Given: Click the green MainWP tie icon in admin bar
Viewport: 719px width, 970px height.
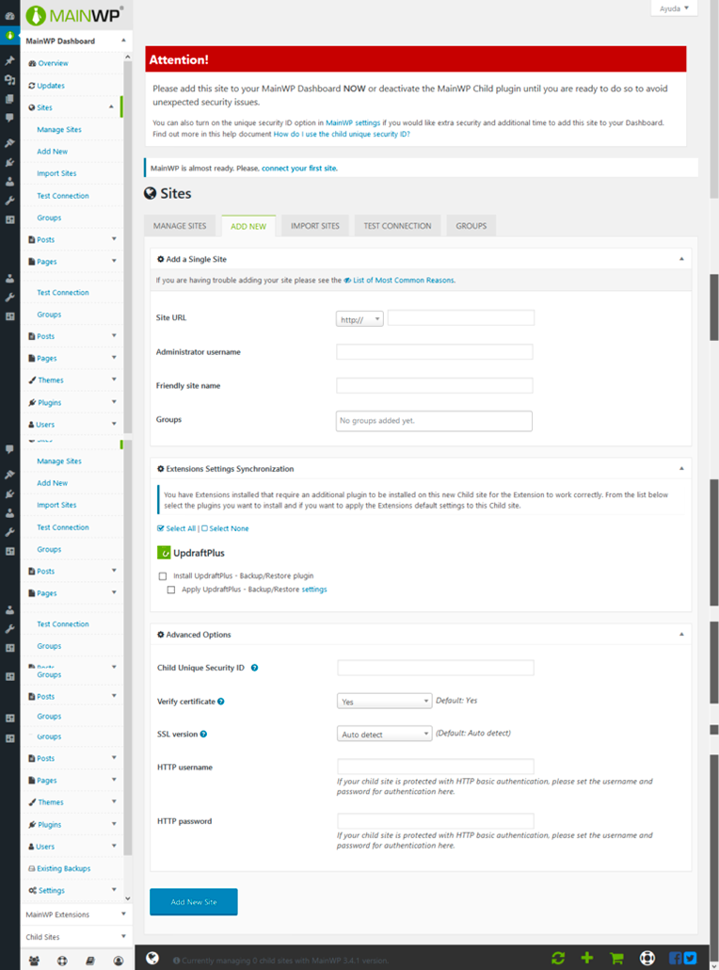Looking at the screenshot, I should [x=9, y=35].
